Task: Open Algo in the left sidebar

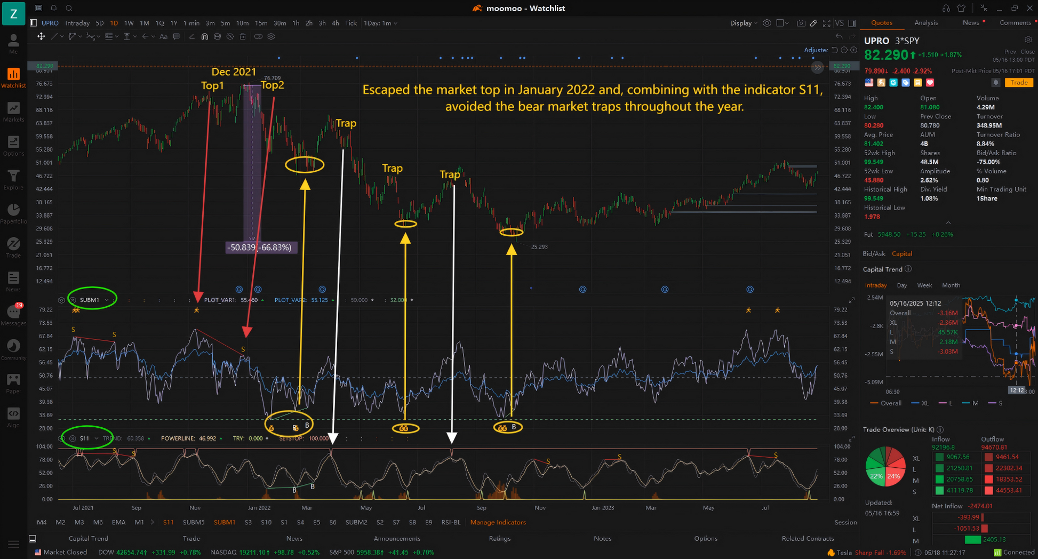Action: point(13,418)
